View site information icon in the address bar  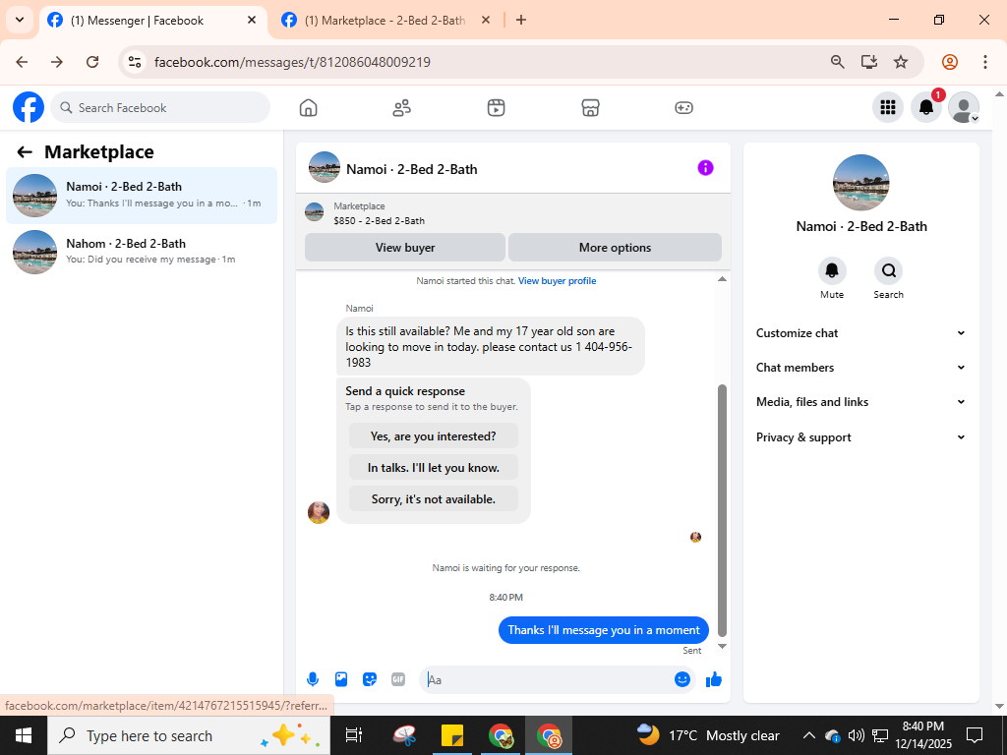134,62
